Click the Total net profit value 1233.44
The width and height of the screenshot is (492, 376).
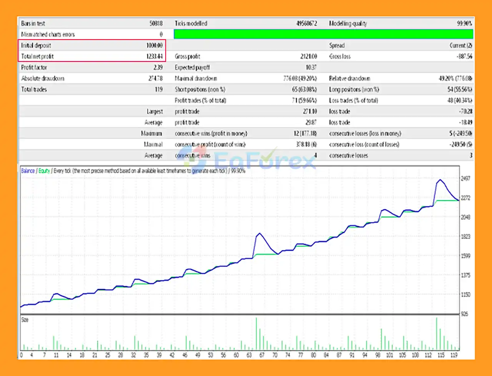(155, 56)
